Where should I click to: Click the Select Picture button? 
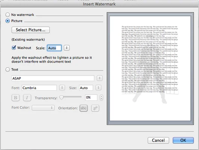(31, 30)
